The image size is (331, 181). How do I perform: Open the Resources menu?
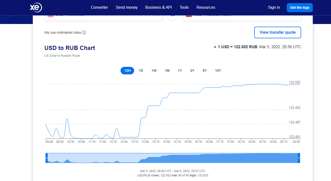pos(206,7)
